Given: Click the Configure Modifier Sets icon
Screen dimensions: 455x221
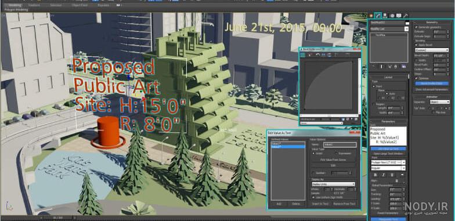Looking at the screenshot, I should click(x=404, y=66).
